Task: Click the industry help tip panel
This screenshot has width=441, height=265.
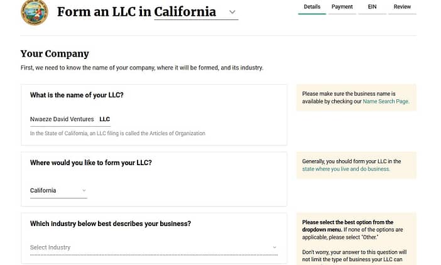Action: (x=356, y=239)
